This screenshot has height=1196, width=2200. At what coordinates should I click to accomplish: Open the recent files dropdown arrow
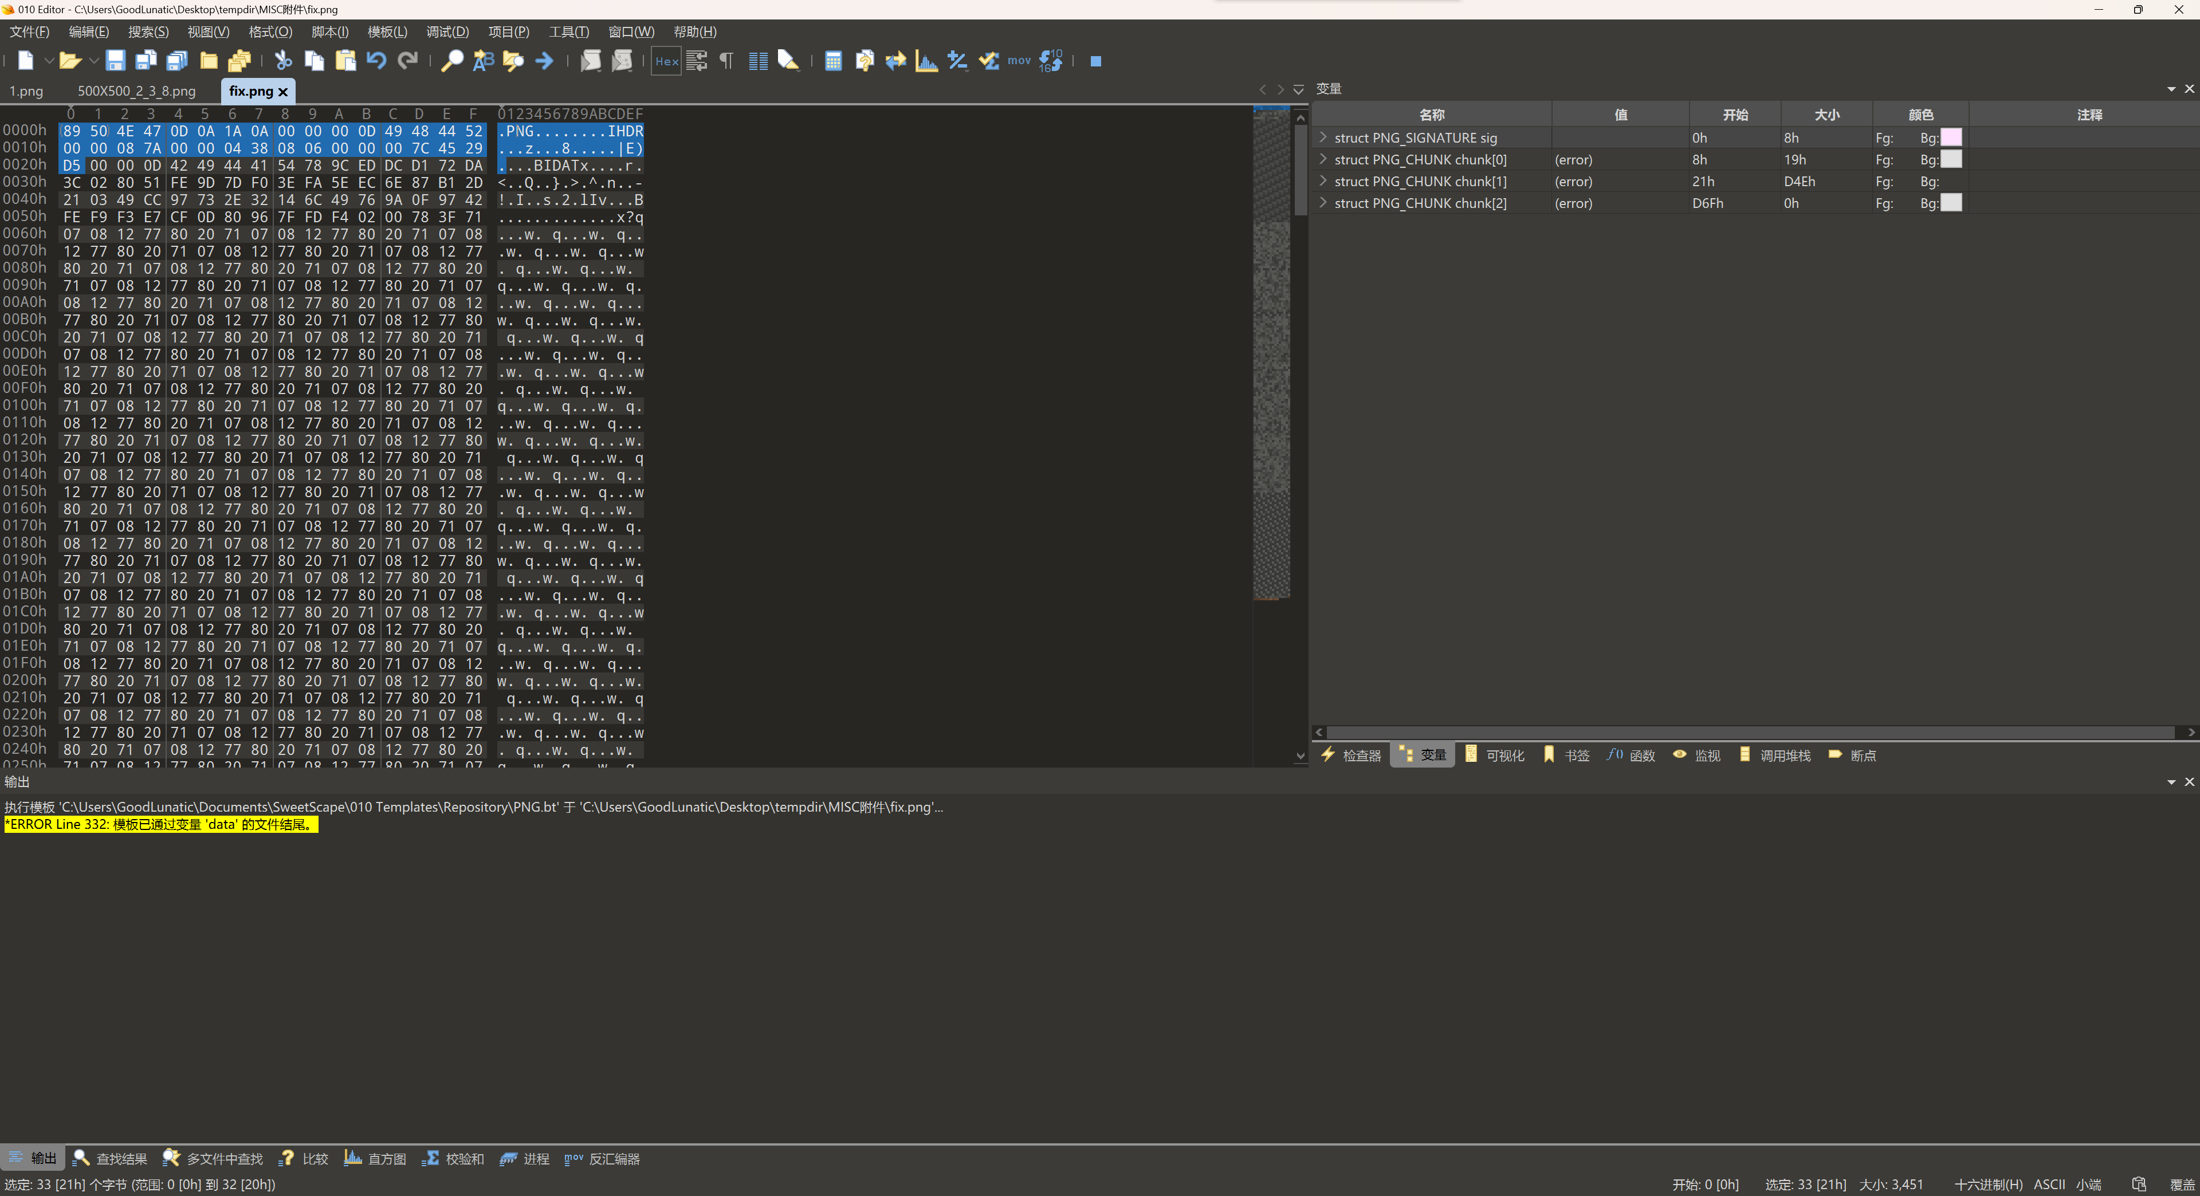[93, 61]
